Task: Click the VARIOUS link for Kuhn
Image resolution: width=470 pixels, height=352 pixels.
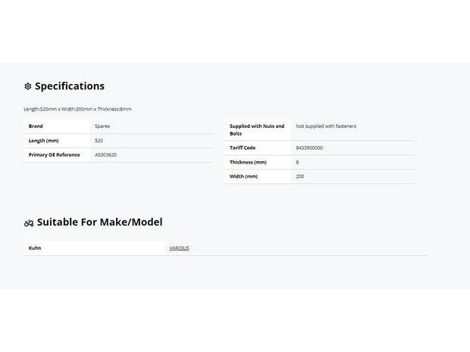Action: click(179, 248)
